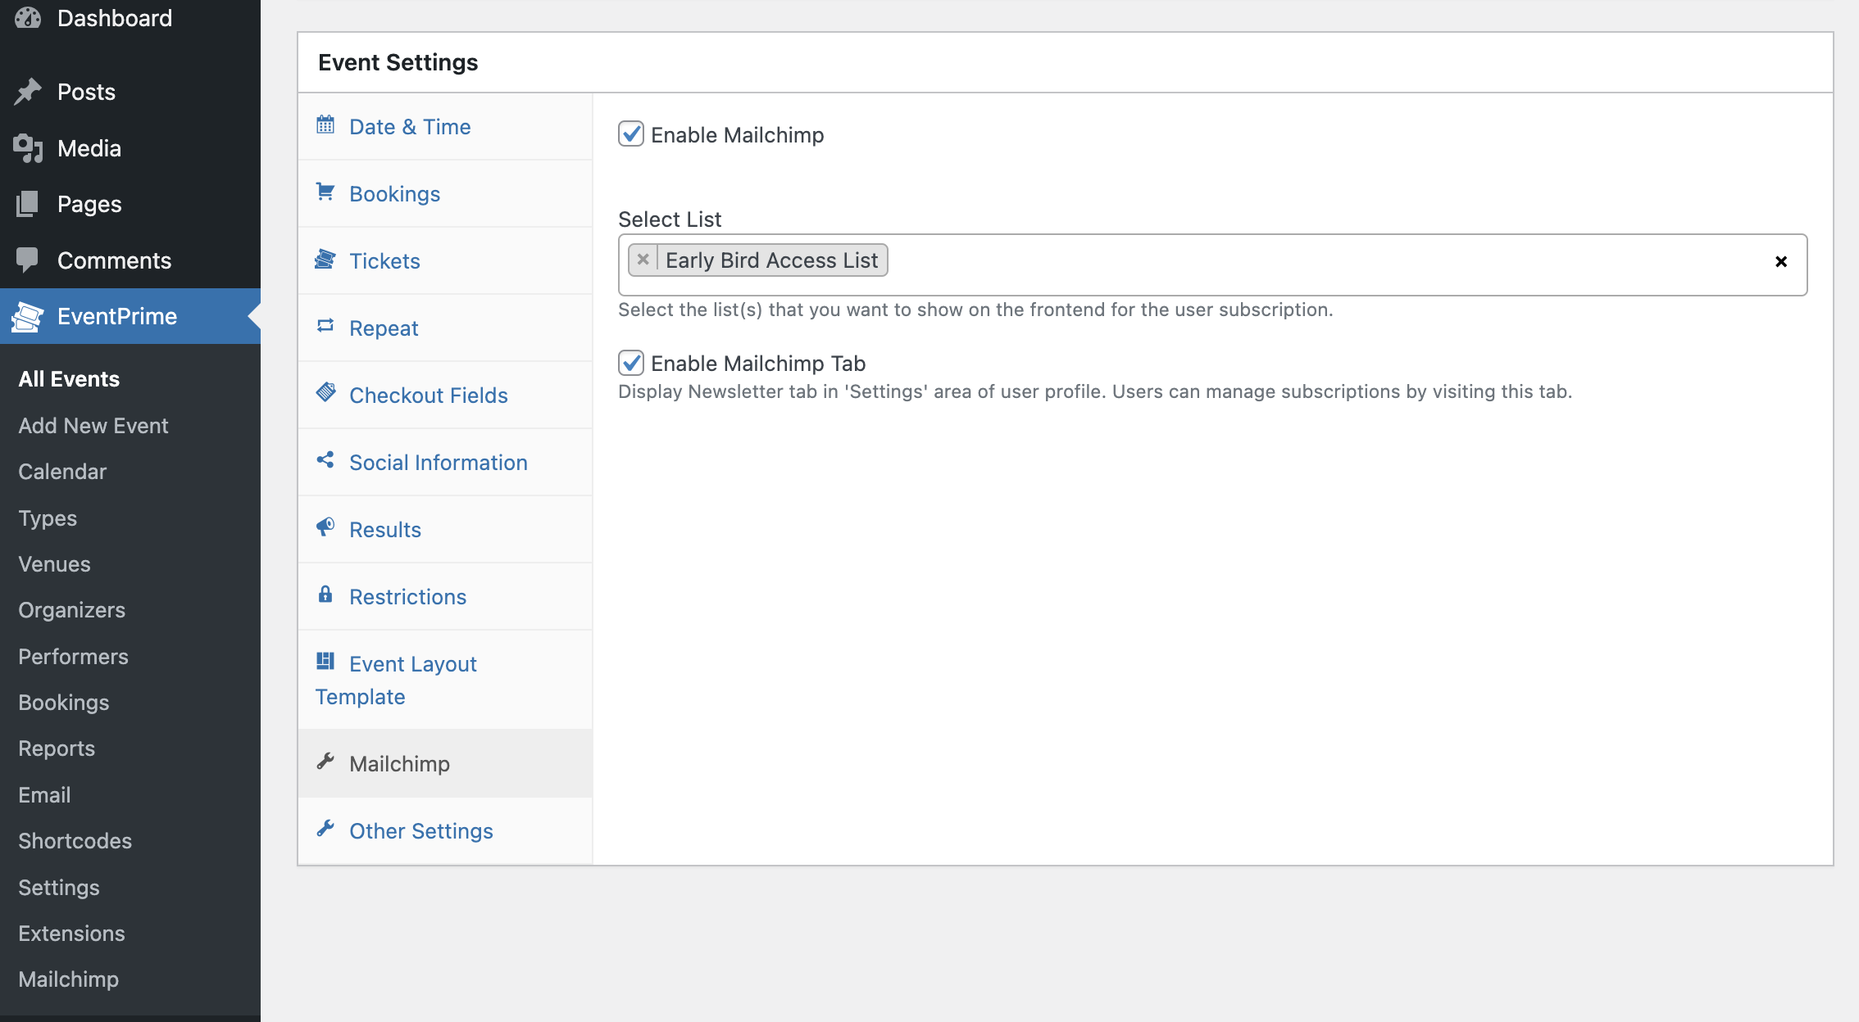Switch to the Other Settings tab
The height and width of the screenshot is (1022, 1859).
coord(420,831)
